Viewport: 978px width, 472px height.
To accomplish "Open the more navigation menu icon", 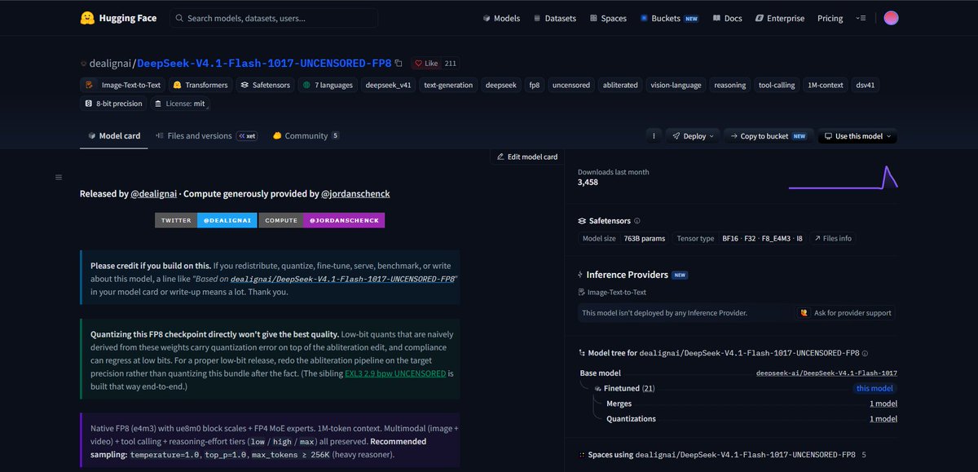I will tap(861, 18).
